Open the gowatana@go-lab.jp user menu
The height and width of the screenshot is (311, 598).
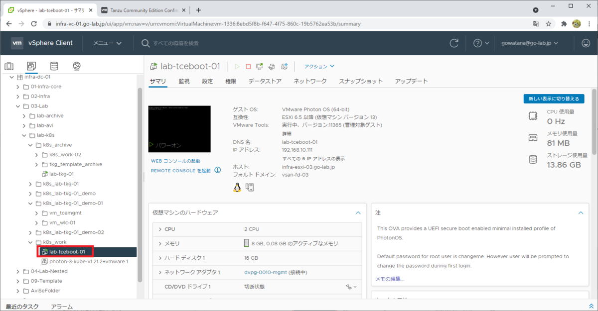tap(529, 43)
